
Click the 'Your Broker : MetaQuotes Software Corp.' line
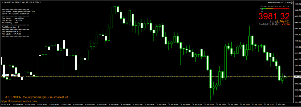[19, 11]
